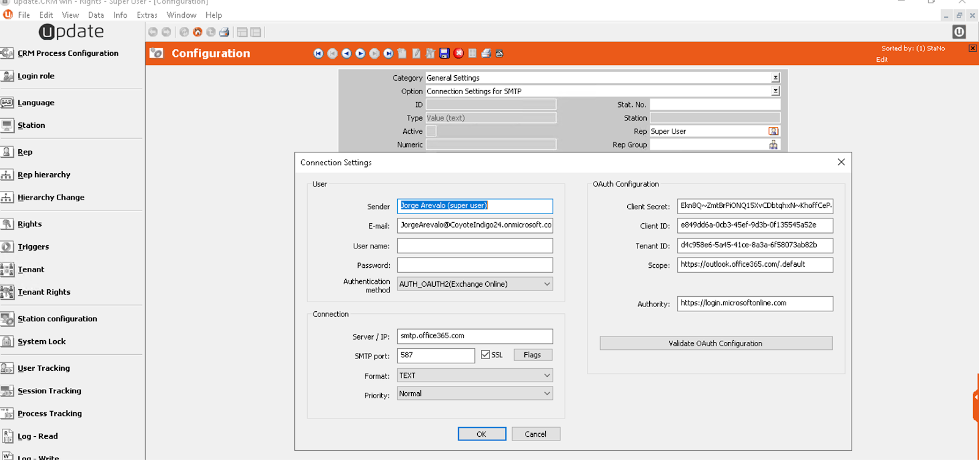979x460 pixels.
Task: Open Rep hierarchy in sidebar
Action: click(44, 175)
